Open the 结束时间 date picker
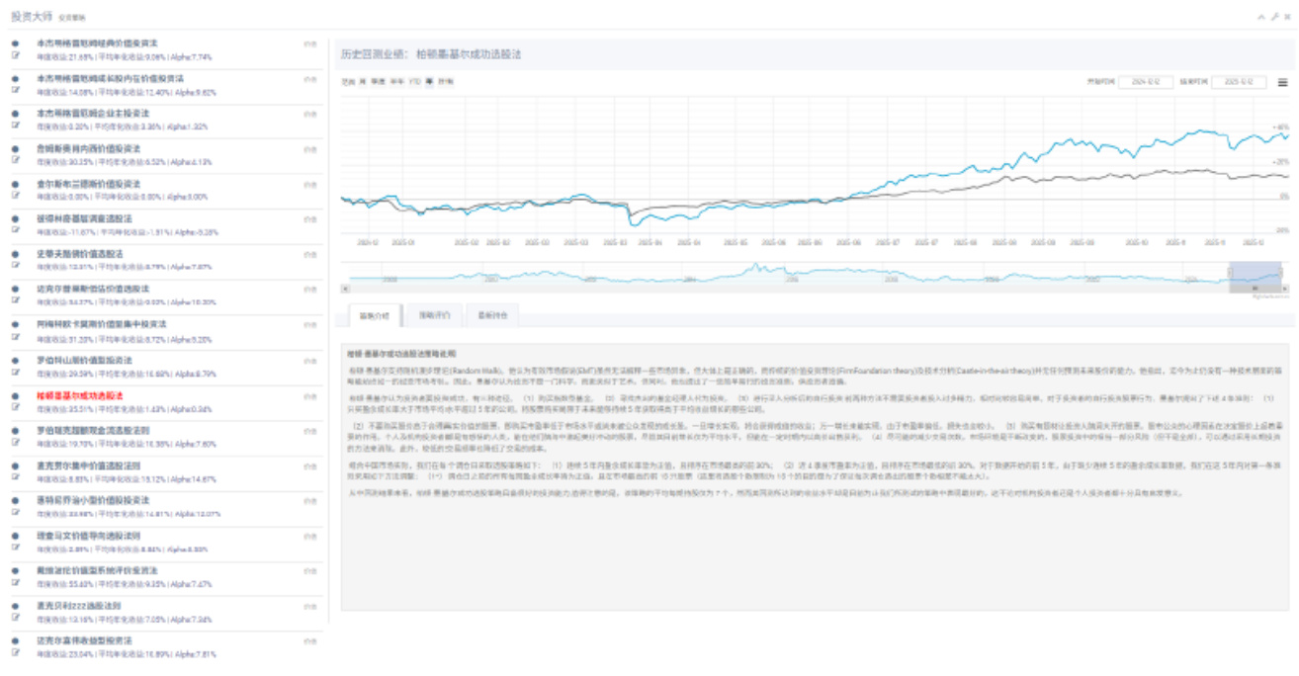Viewport: 1299px width, 676px height. coord(1238,82)
